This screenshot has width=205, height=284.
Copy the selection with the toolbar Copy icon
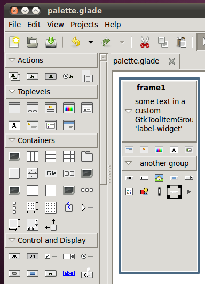point(163,42)
